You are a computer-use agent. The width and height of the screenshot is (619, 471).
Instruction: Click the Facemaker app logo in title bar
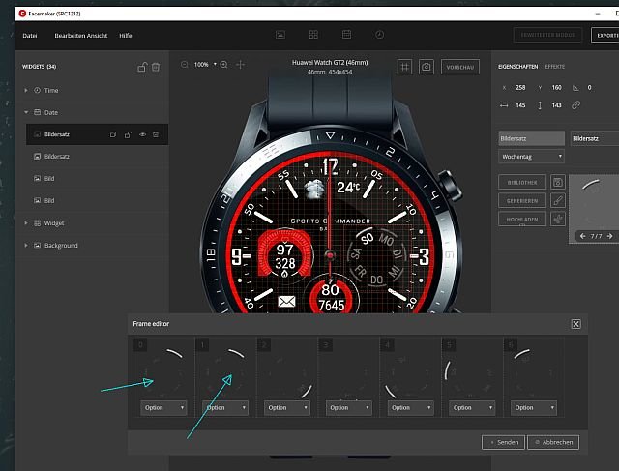tap(22, 14)
